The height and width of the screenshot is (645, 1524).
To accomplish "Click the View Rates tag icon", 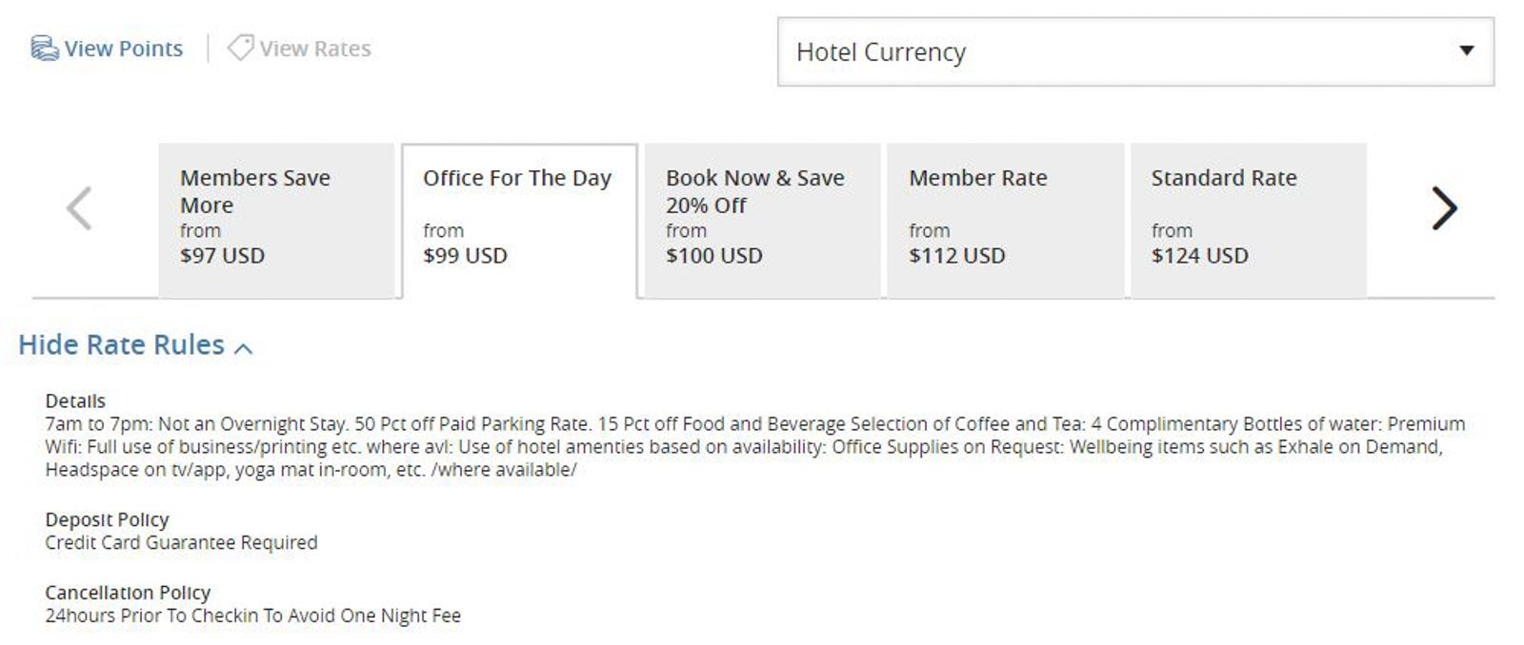I will coord(240,48).
